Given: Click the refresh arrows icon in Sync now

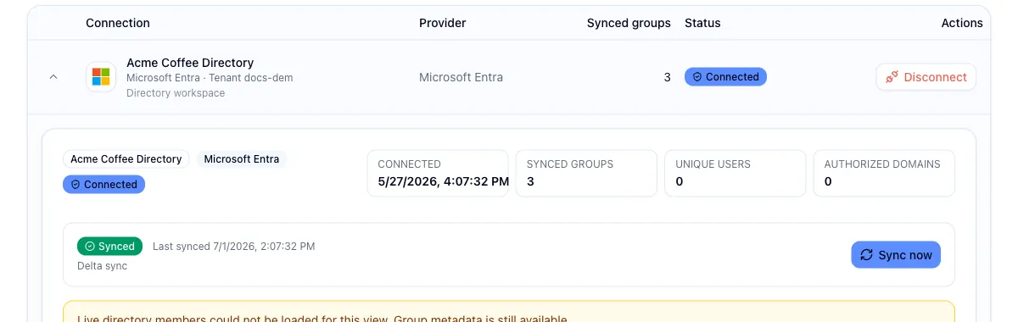Looking at the screenshot, I should point(866,255).
